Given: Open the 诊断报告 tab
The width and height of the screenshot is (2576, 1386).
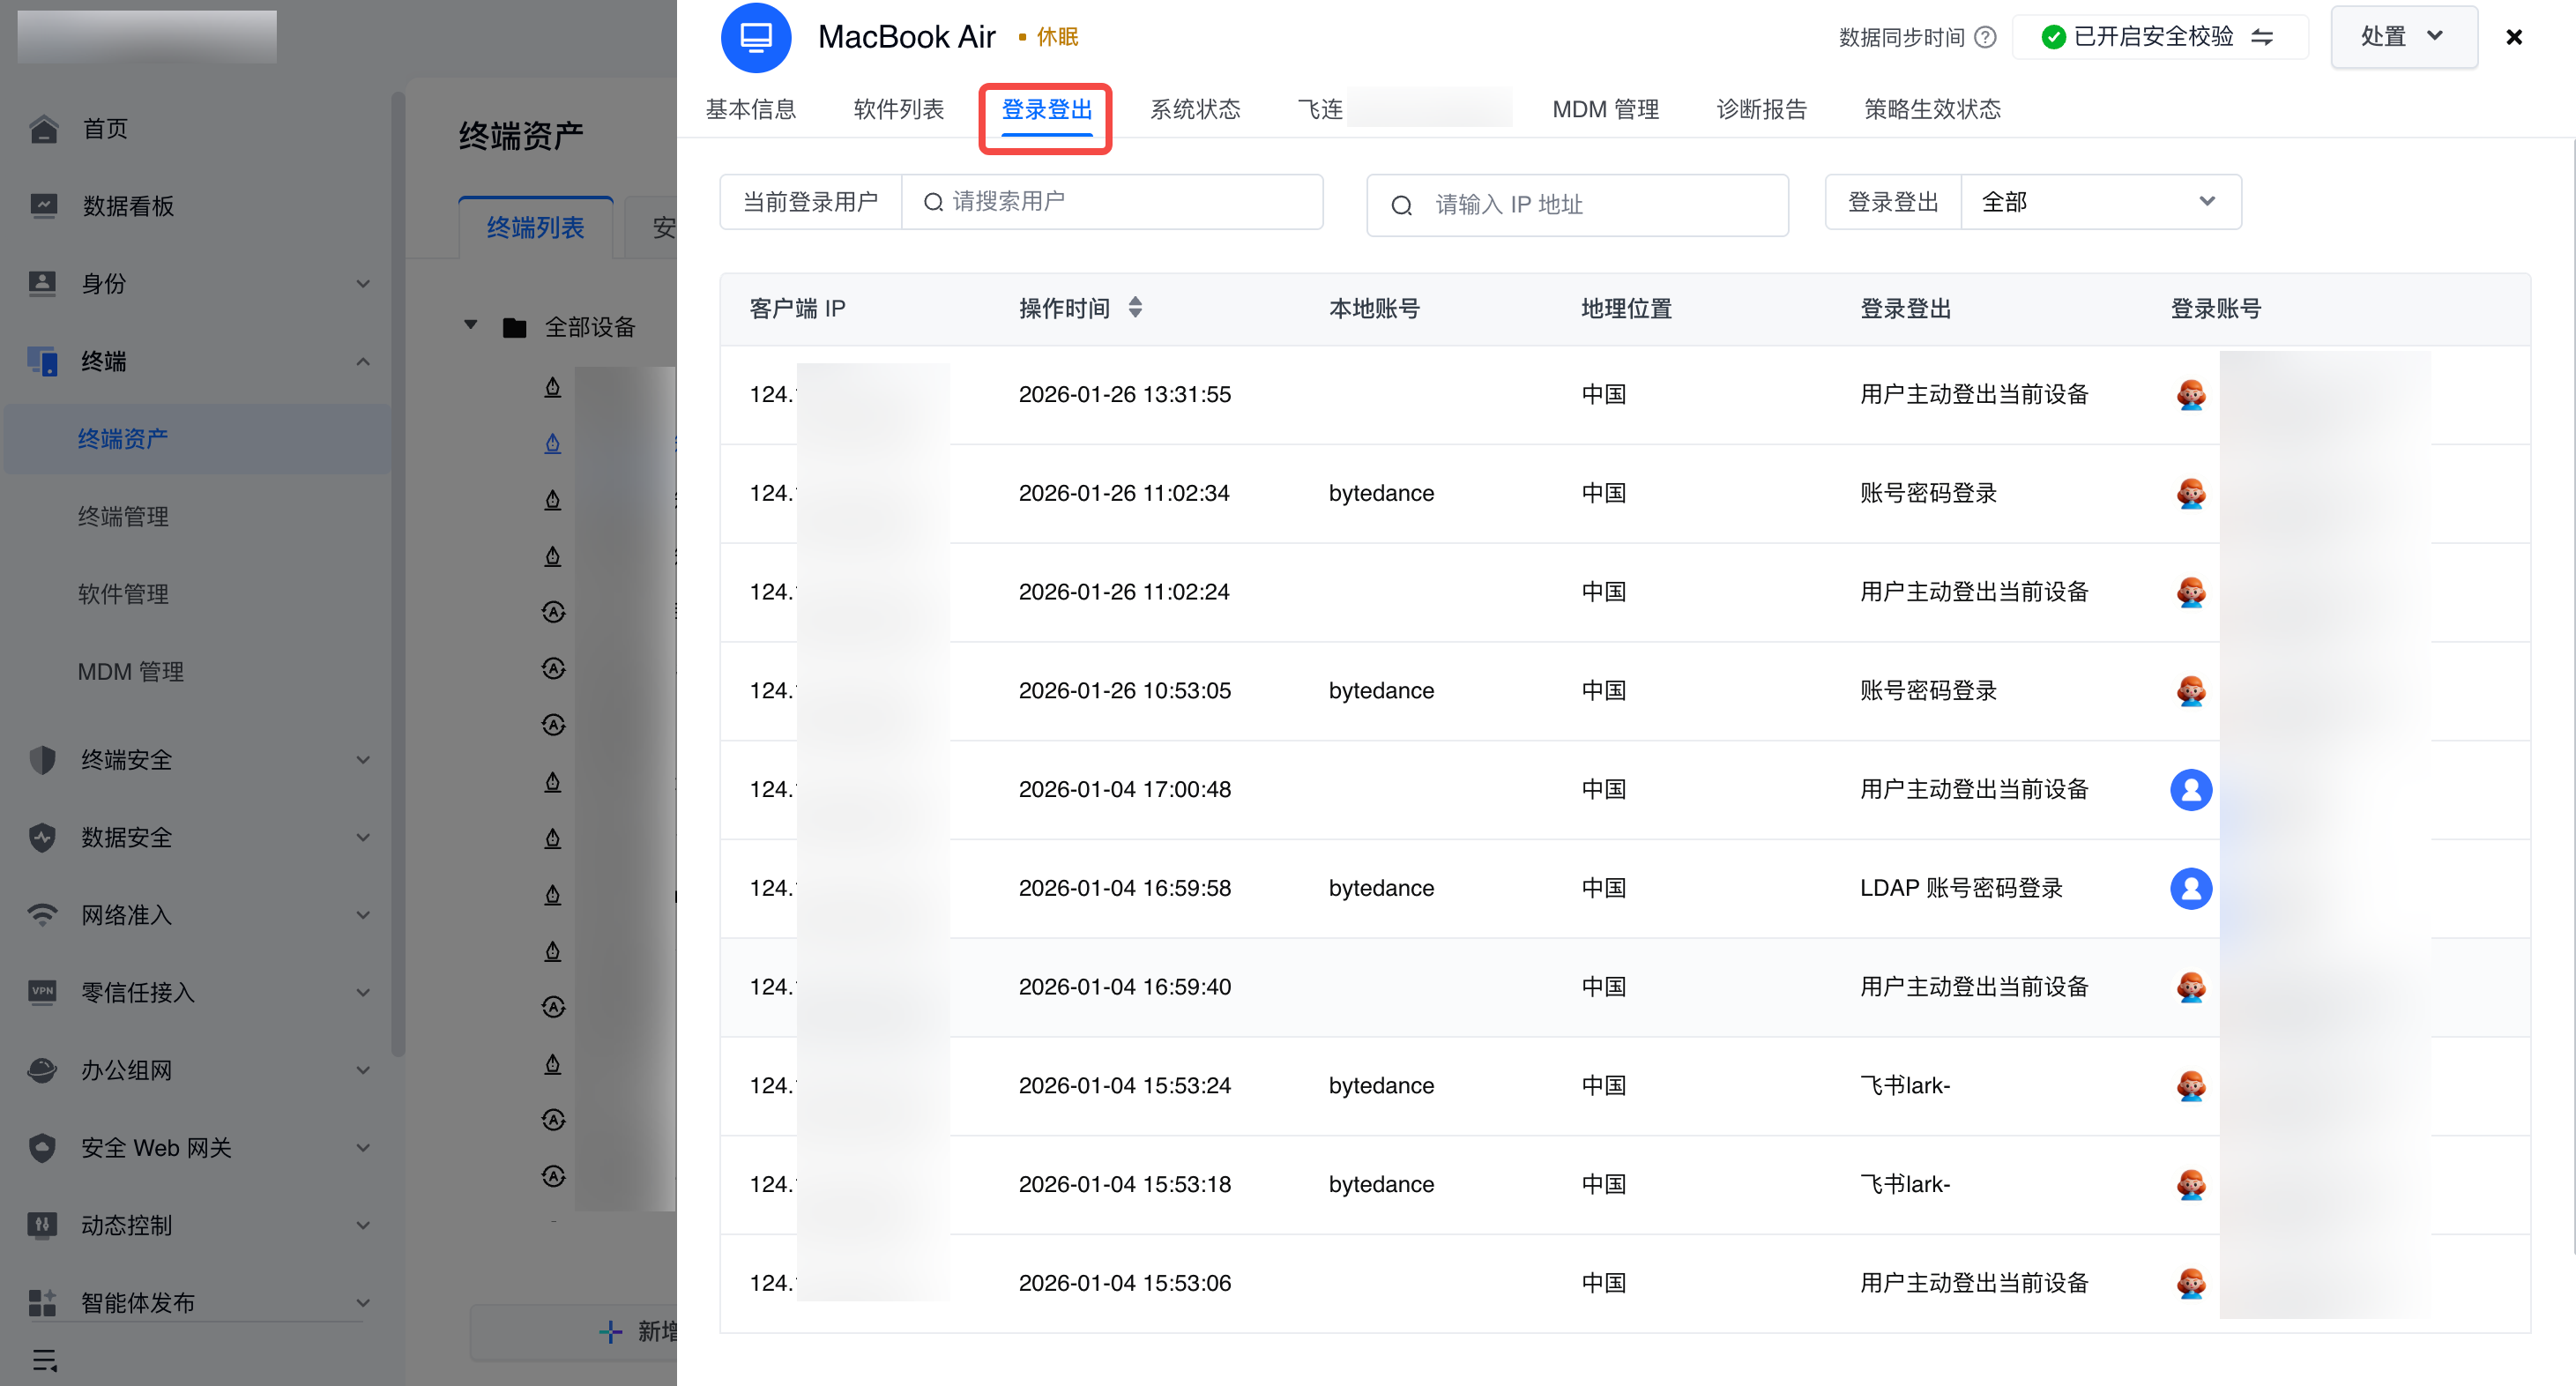Looking at the screenshot, I should 1761,109.
